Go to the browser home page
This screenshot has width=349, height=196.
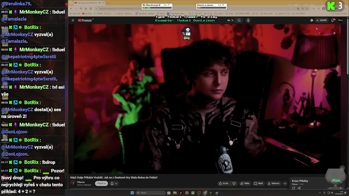(86, 8)
